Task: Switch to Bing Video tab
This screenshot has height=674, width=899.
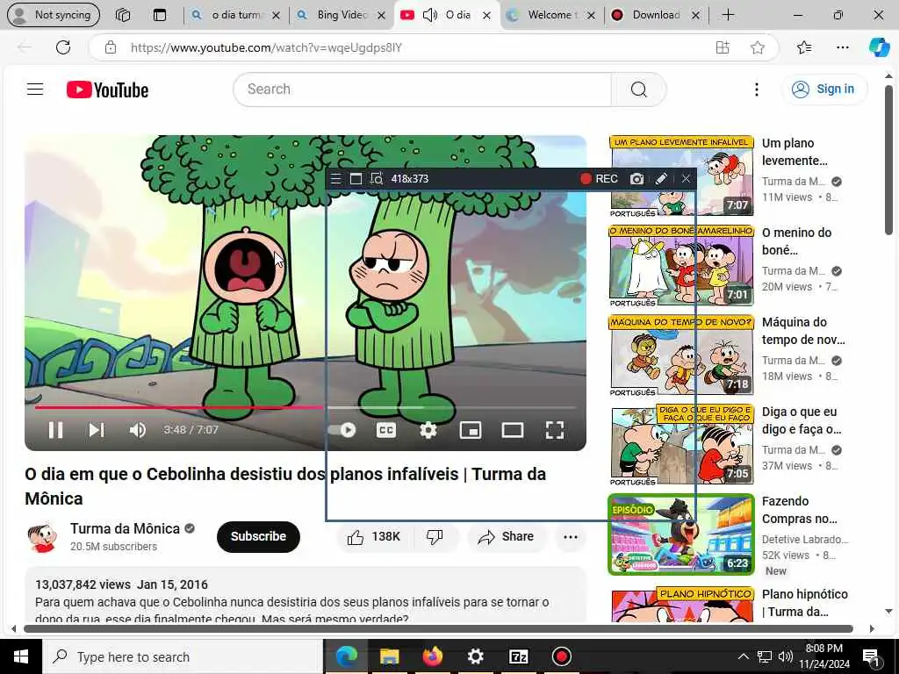Action: 342,15
